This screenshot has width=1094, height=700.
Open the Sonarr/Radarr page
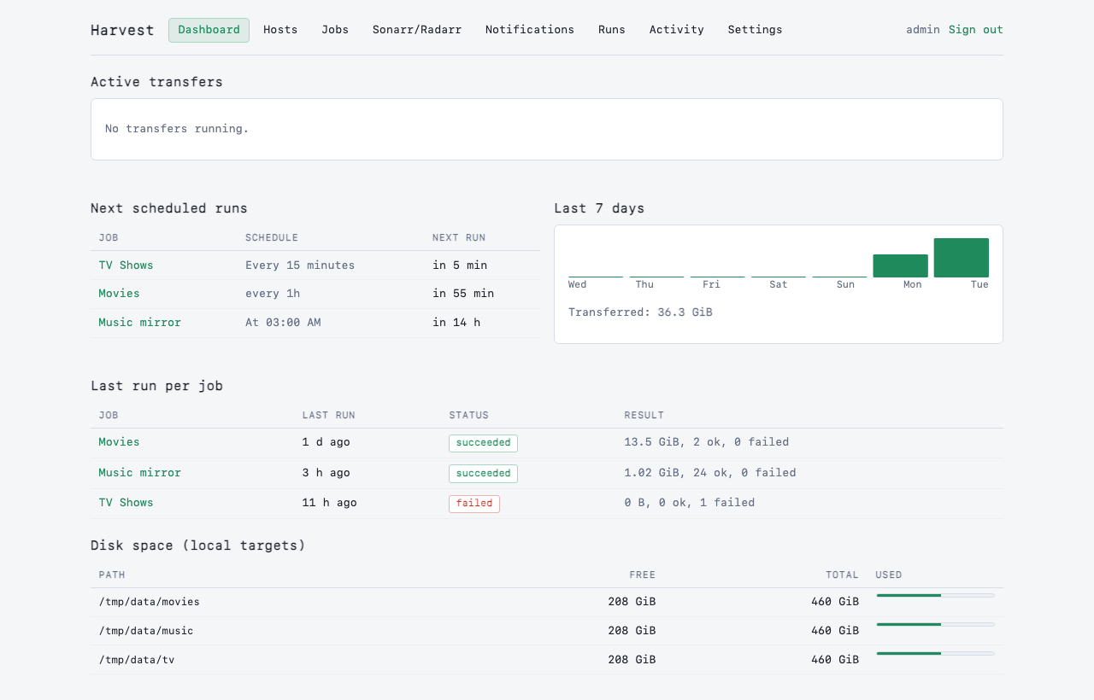(417, 30)
